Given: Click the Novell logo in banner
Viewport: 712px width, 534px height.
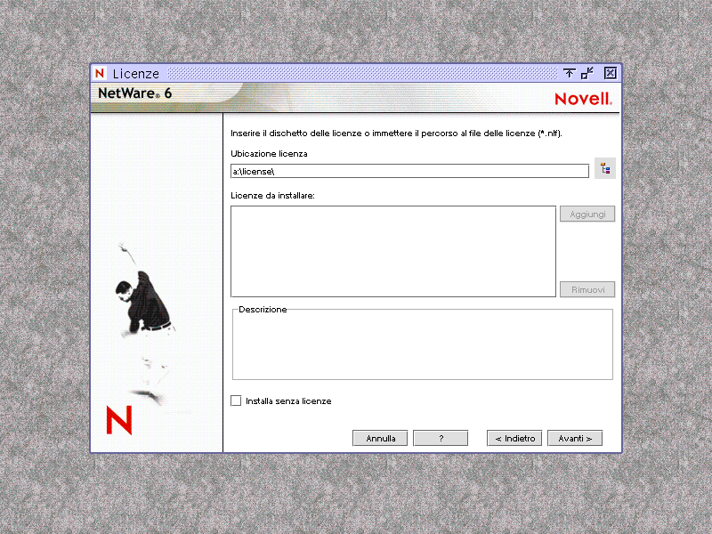Looking at the screenshot, I should coord(584,99).
